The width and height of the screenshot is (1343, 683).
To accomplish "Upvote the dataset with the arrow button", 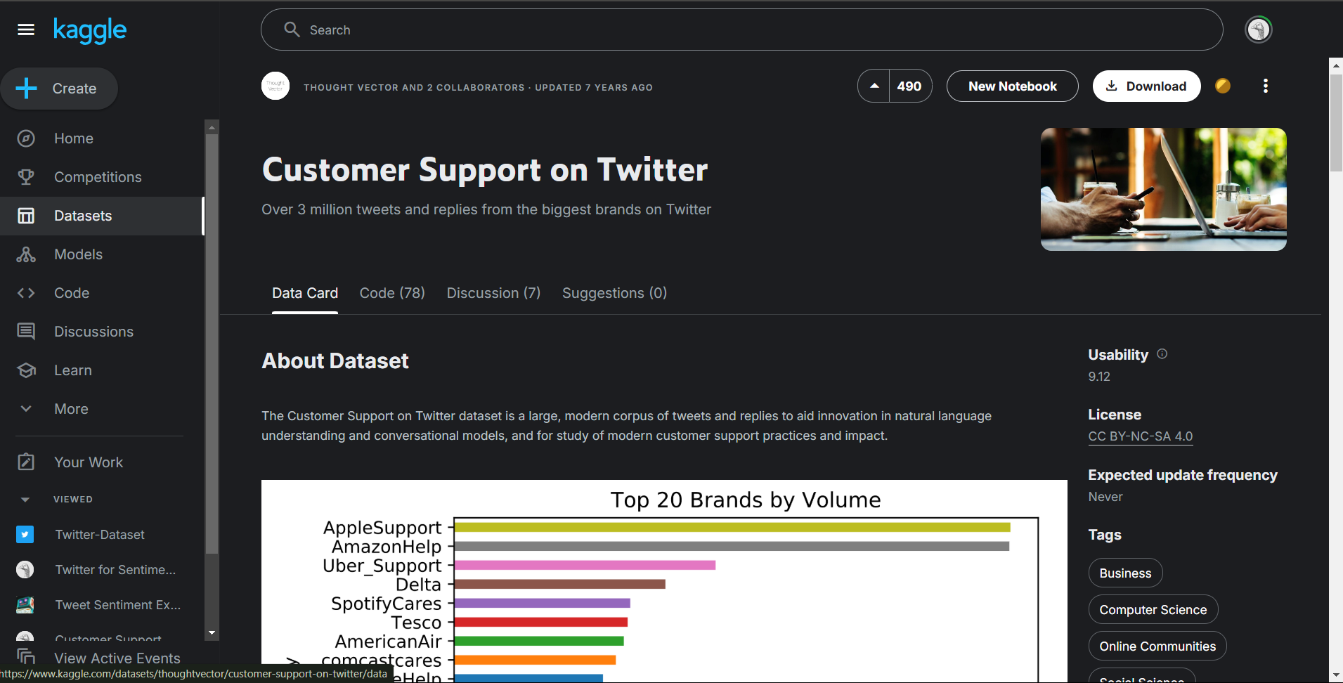I will (x=874, y=86).
